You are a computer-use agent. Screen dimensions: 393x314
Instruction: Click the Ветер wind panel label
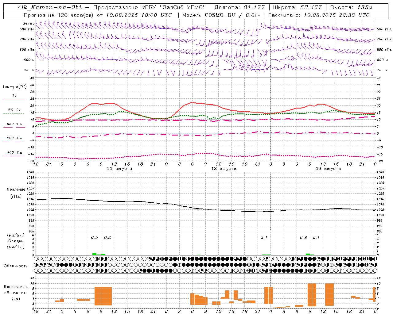28,23
